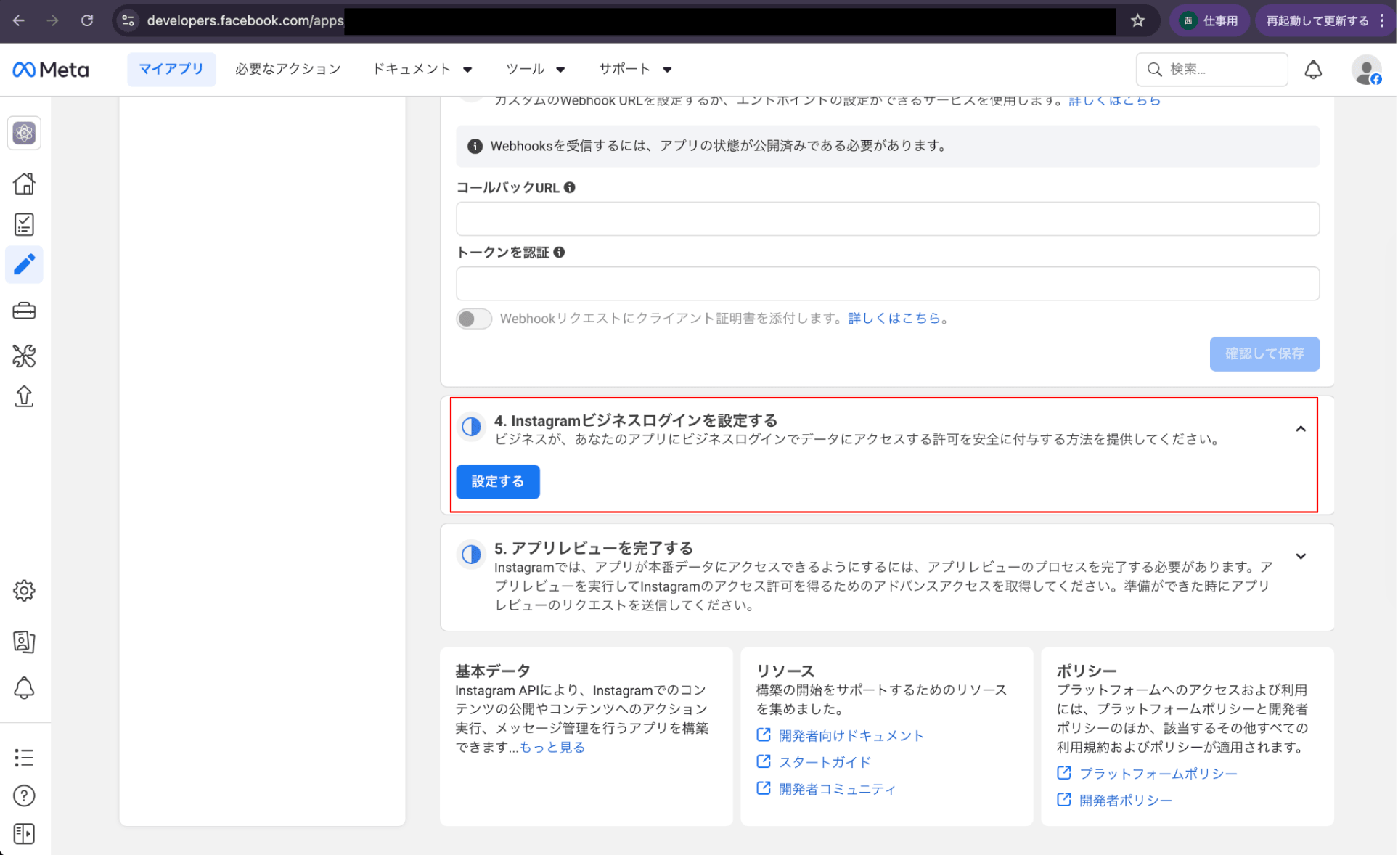Select the pencil edit sidebar icon

24,265
